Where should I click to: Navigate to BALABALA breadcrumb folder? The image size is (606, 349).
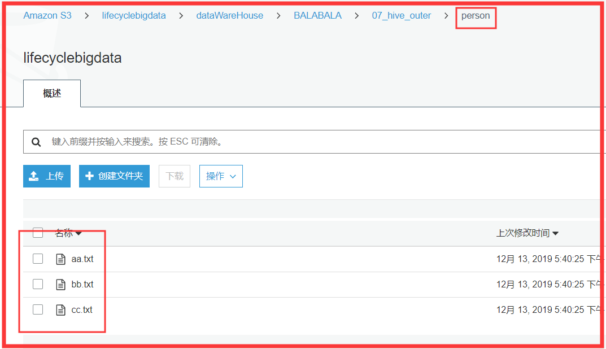tap(317, 16)
